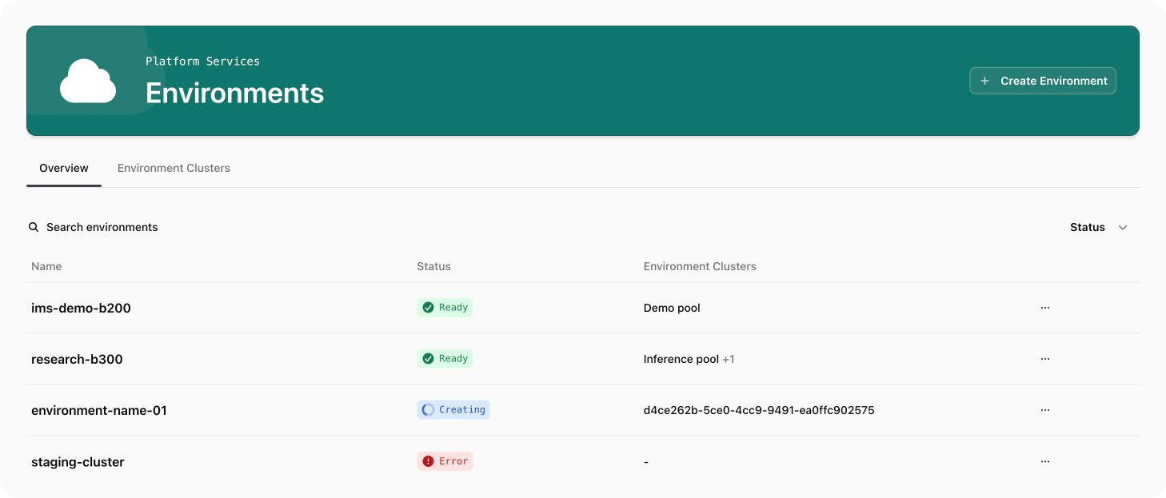The image size is (1166, 498).
Task: Open the more options menu for environment-name-01
Action: 1045,410
